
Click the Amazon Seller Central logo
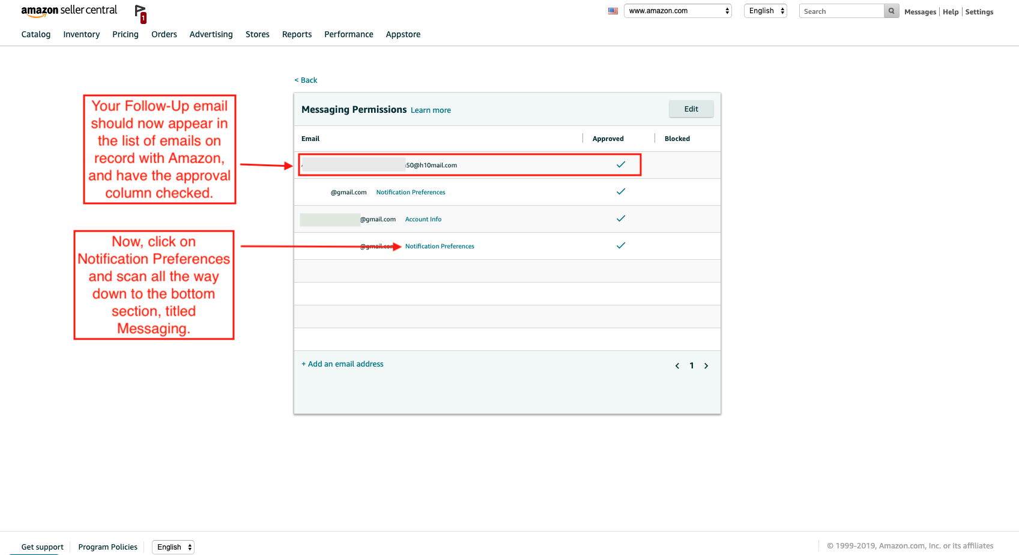tap(69, 11)
